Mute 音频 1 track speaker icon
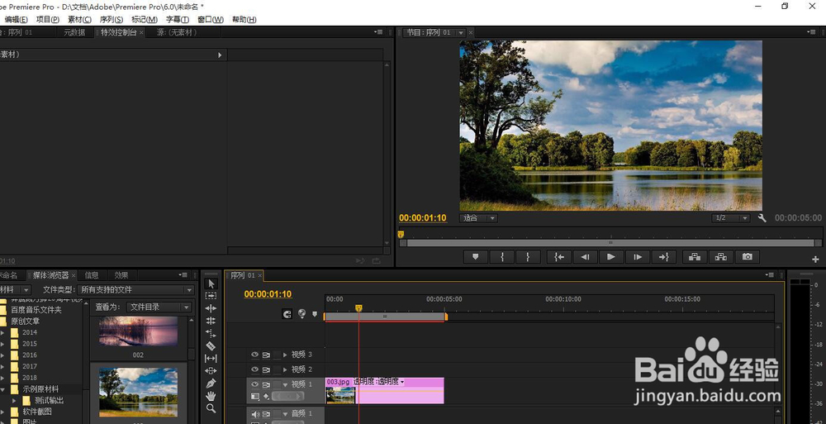Viewport: 826px width, 424px height. pos(255,414)
